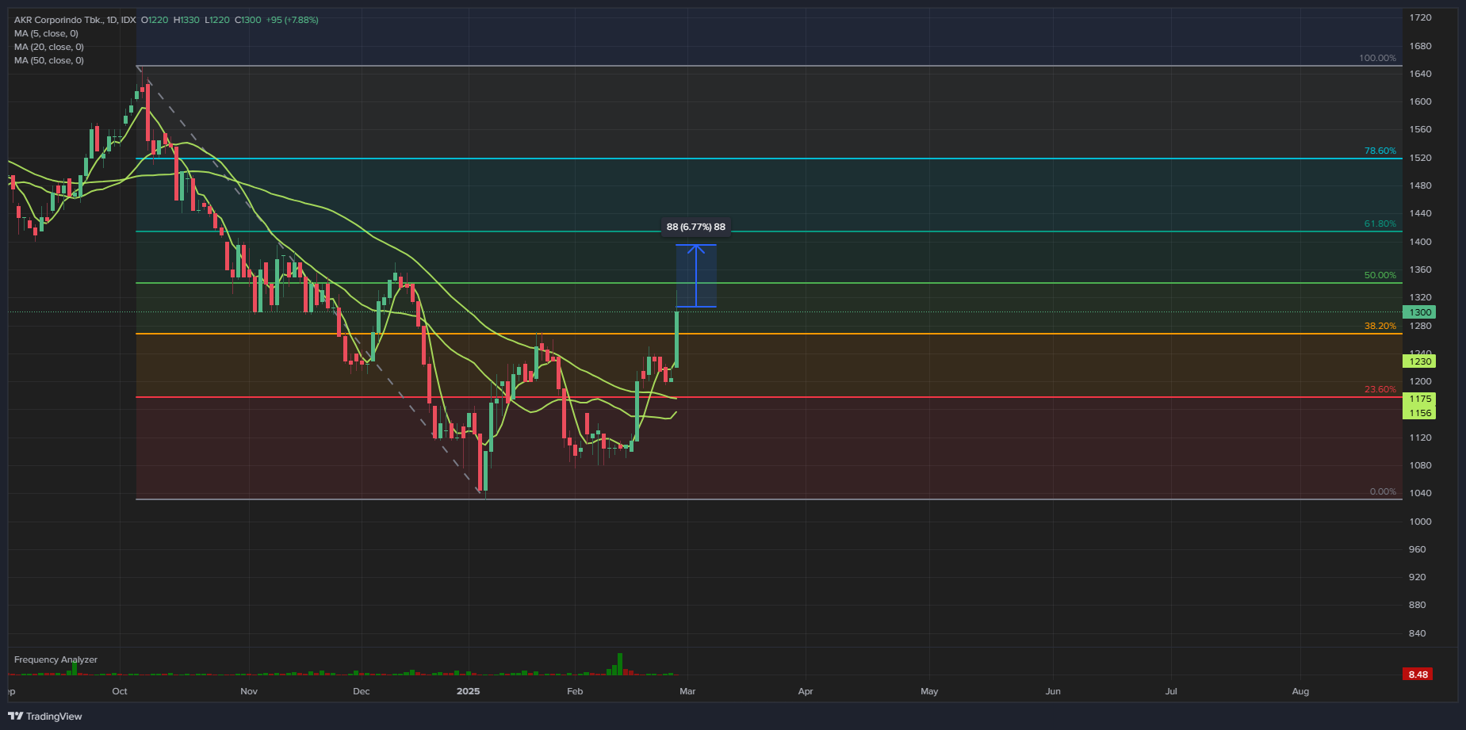
Task: Select the blue price range measurement box
Action: pos(696,276)
